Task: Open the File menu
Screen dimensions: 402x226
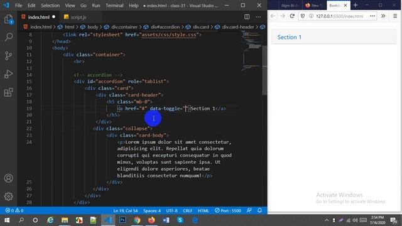Action: point(18,6)
